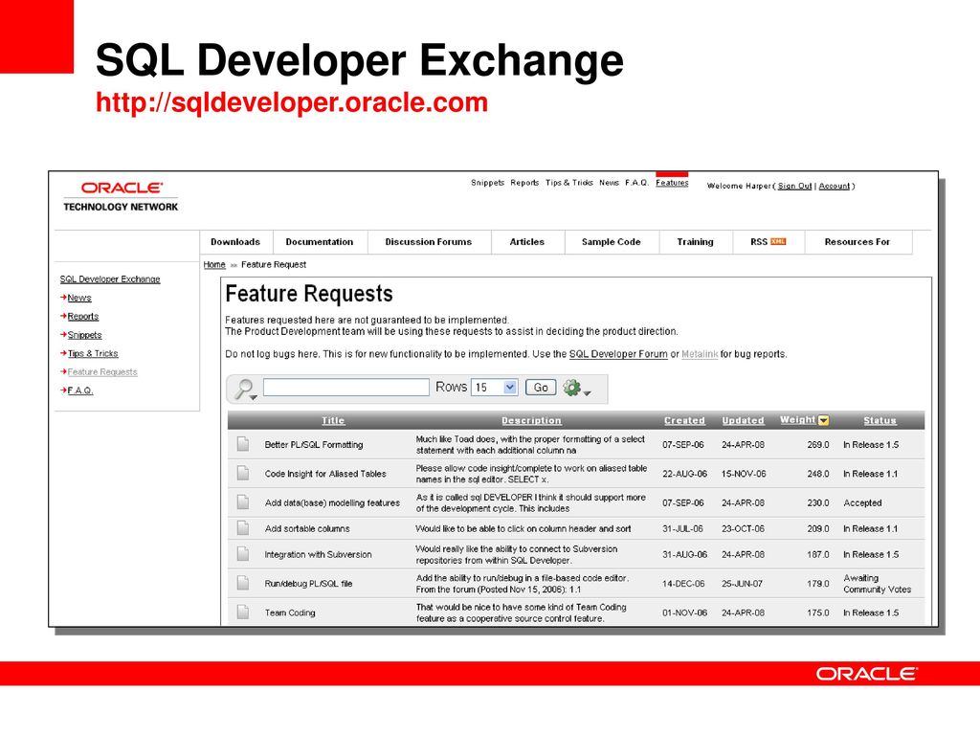Open the Account link
Image resolution: width=980 pixels, height=735 pixels.
[x=835, y=186]
